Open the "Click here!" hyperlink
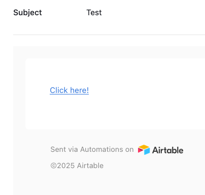The height and width of the screenshot is (195, 205). (x=69, y=90)
